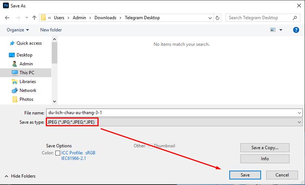Screen dimensions: 305x185
Task: Collapse with Hide Folders
Action: click(20, 176)
